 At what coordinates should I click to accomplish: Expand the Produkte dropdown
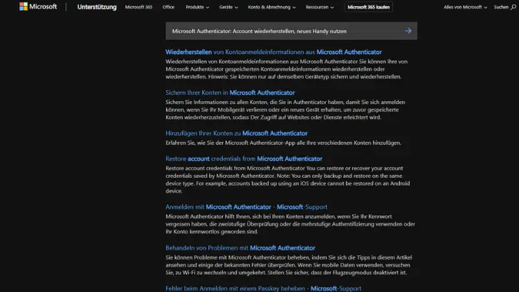[x=197, y=7]
